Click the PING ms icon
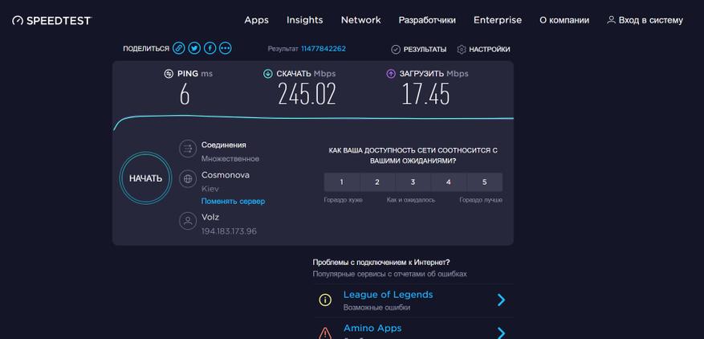 pyautogui.click(x=169, y=74)
